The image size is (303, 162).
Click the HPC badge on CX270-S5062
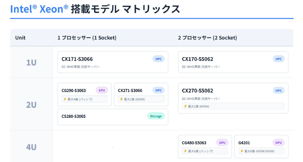279,90
